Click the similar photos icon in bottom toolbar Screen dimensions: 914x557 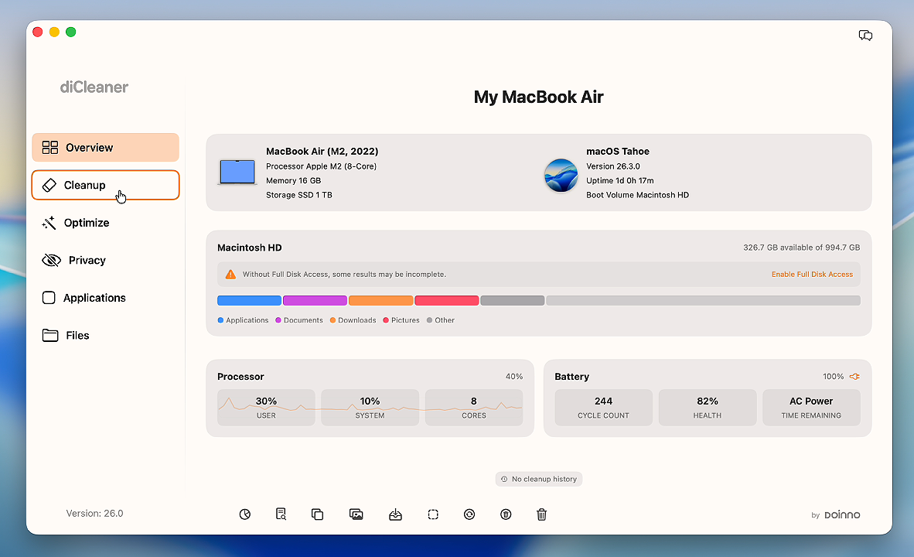click(356, 514)
